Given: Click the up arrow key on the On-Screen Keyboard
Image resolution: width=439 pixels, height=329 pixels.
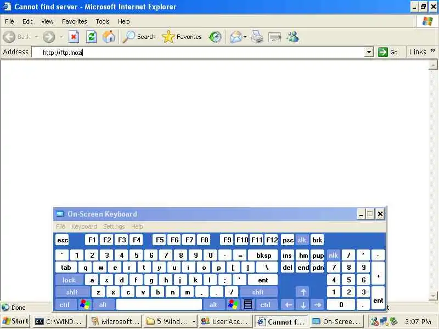Looking at the screenshot, I should point(303,292).
